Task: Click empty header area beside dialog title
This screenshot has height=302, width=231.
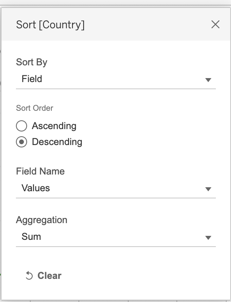Action: tap(146, 24)
